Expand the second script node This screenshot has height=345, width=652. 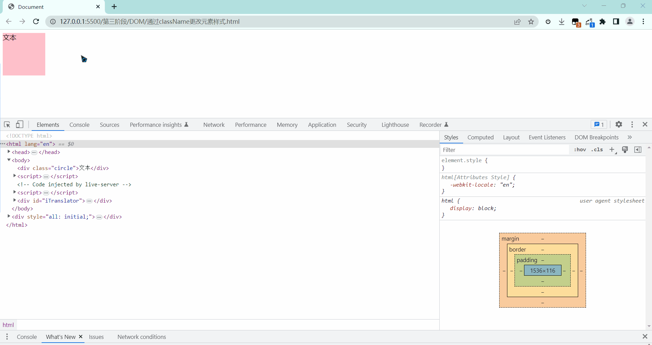tap(15, 192)
